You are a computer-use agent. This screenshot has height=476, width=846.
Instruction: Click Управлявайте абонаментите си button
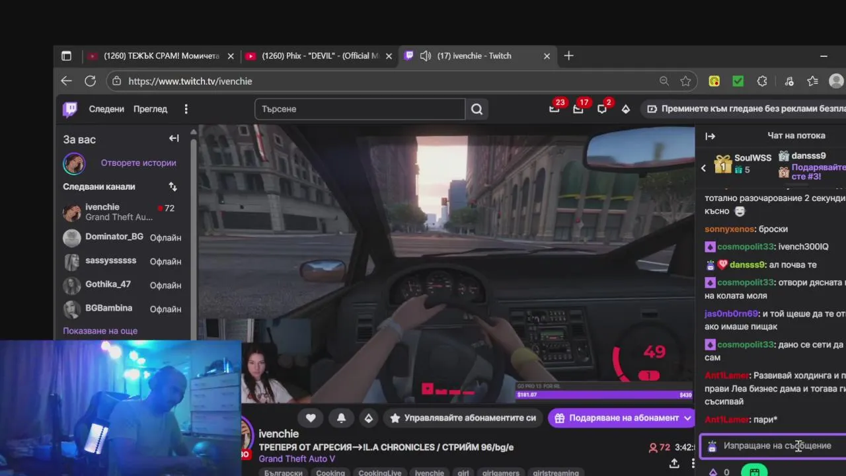[x=463, y=418]
